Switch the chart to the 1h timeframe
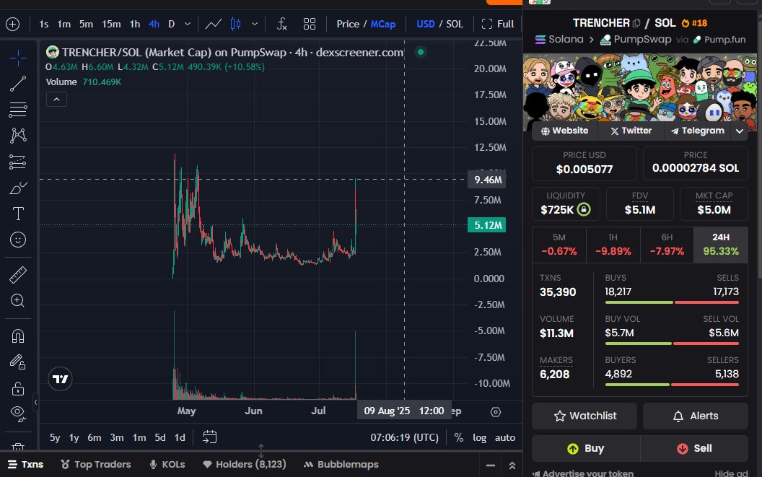The image size is (762, 477). [x=135, y=24]
